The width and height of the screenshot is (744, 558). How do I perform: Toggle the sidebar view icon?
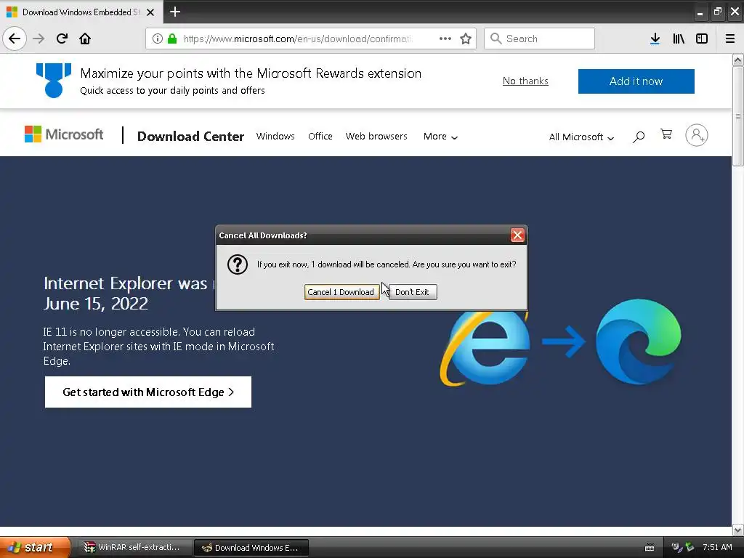pos(702,39)
